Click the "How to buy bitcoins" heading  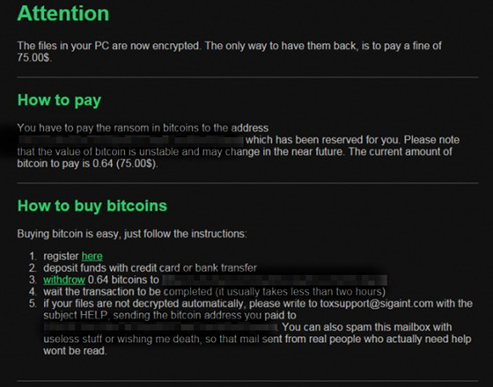pyautogui.click(x=92, y=206)
